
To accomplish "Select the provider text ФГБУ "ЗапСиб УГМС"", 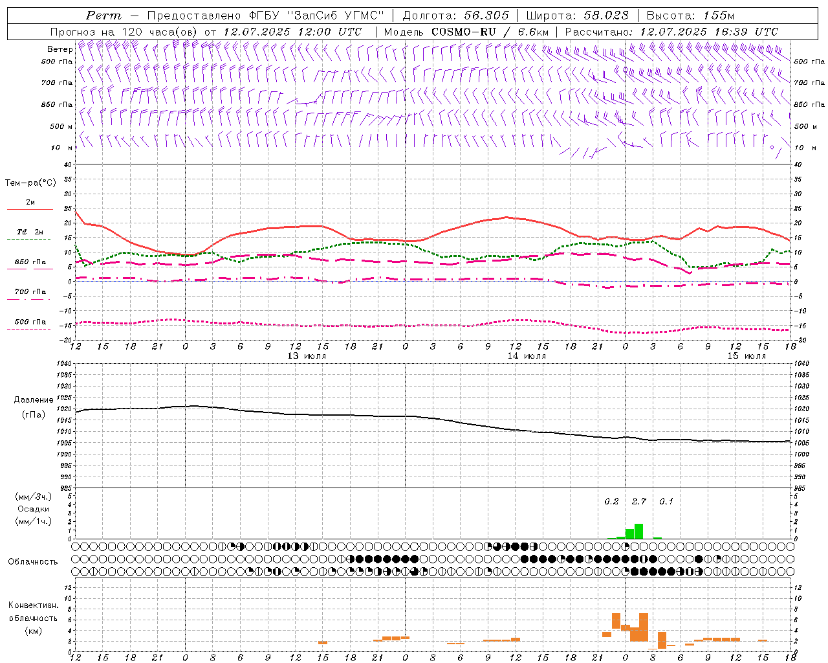I will click(317, 16).
